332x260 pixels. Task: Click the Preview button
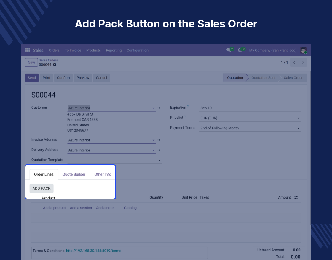click(83, 78)
